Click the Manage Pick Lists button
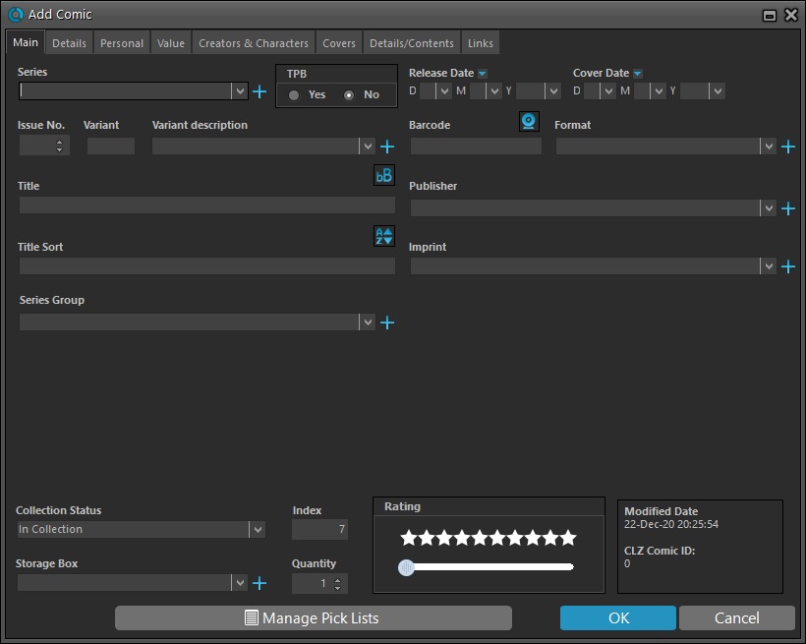Screen dimensions: 806x644 click(x=313, y=618)
